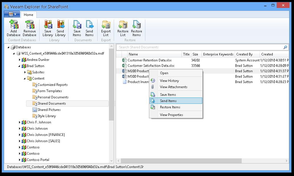294x176 pixels.
Task: Collapse the Content node
Action: [24, 79]
